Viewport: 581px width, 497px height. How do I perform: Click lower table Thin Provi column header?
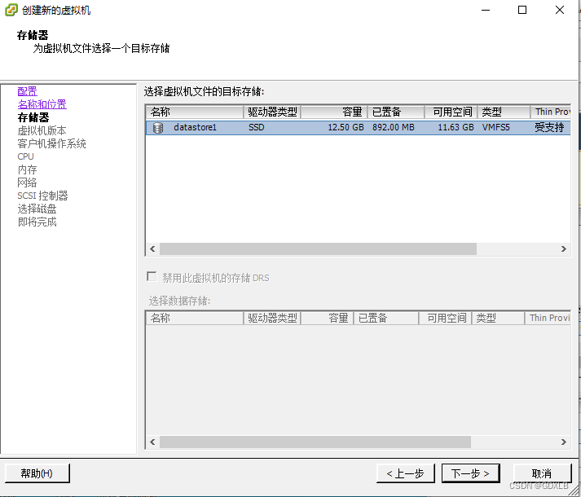pyautogui.click(x=548, y=318)
